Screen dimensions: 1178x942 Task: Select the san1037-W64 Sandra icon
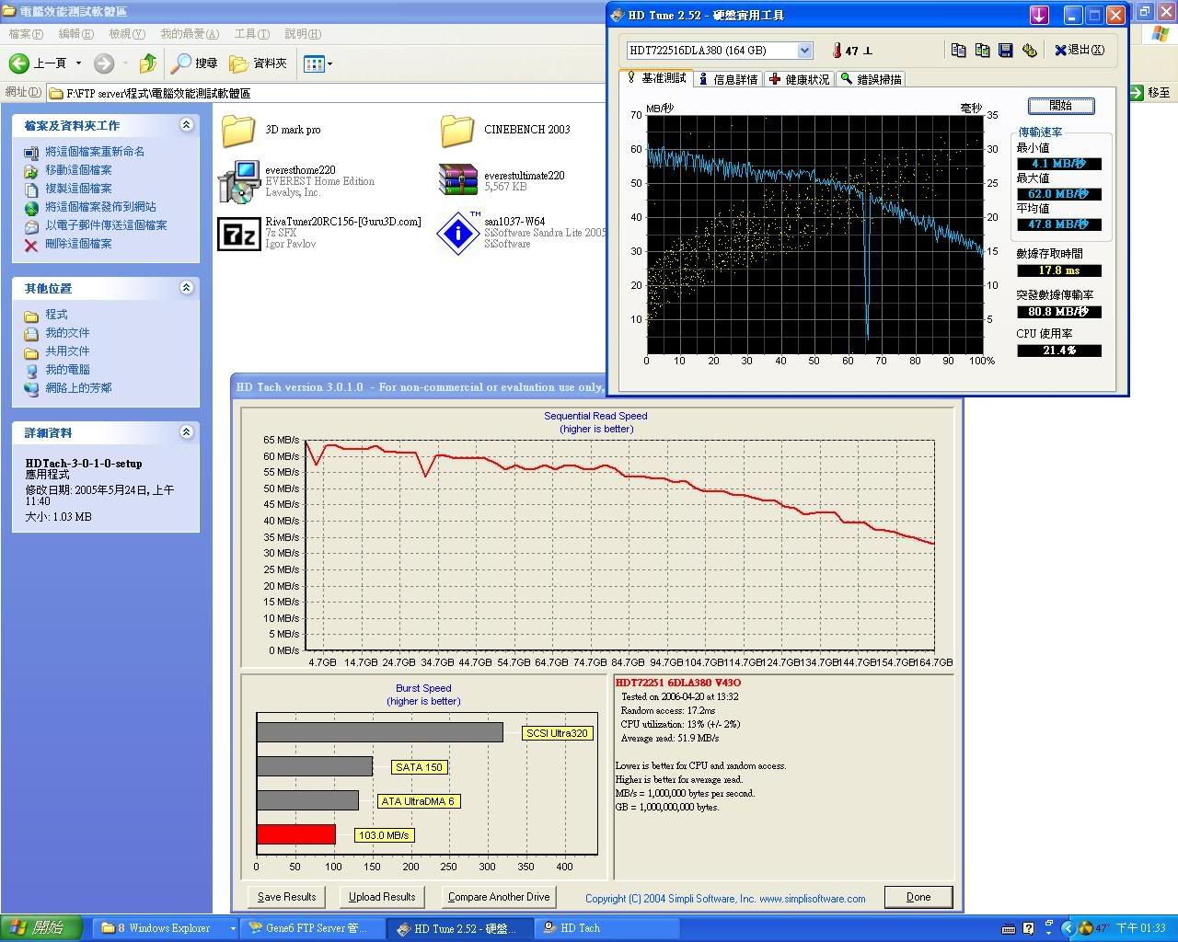pos(457,233)
